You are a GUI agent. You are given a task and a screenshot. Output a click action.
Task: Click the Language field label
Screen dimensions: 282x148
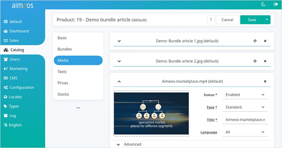click(209, 132)
